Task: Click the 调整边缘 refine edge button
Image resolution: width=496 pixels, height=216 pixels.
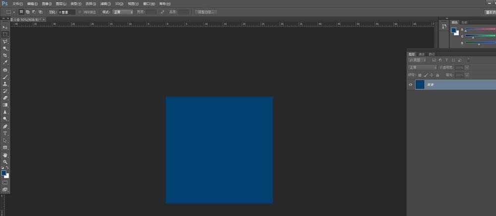Action: (x=205, y=11)
